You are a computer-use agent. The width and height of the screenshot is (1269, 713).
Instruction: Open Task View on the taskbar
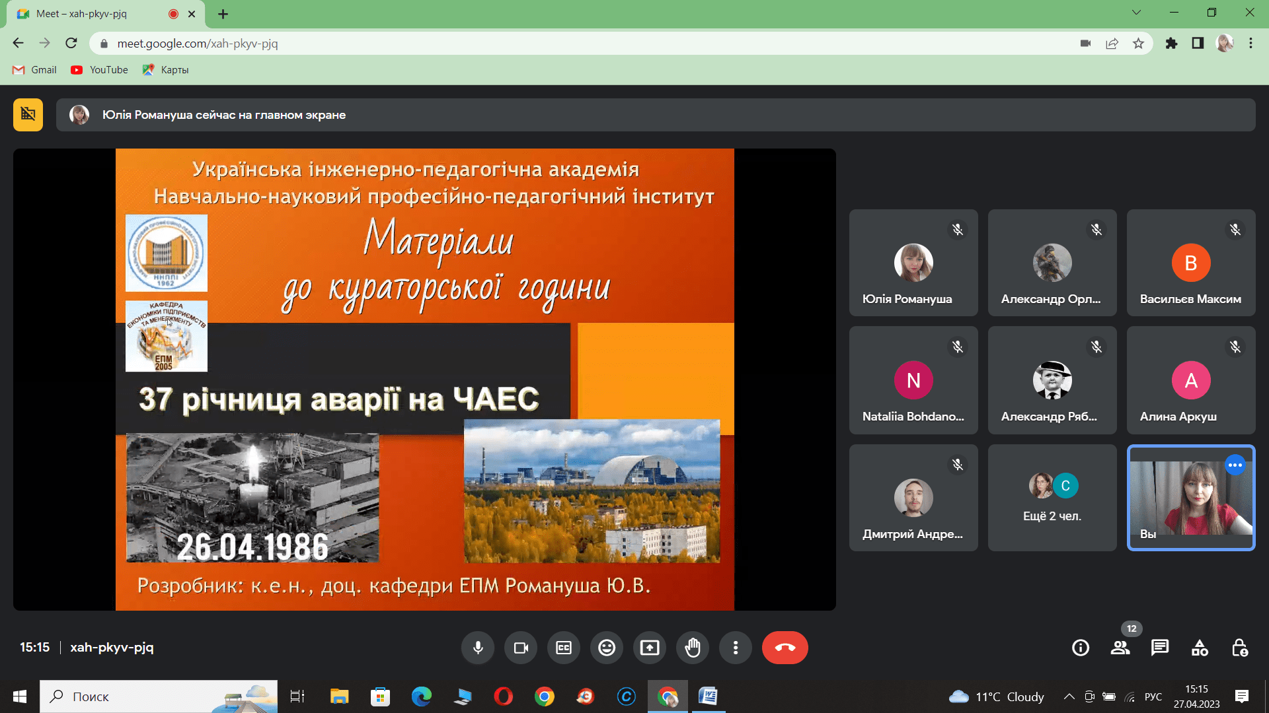pyautogui.click(x=297, y=696)
